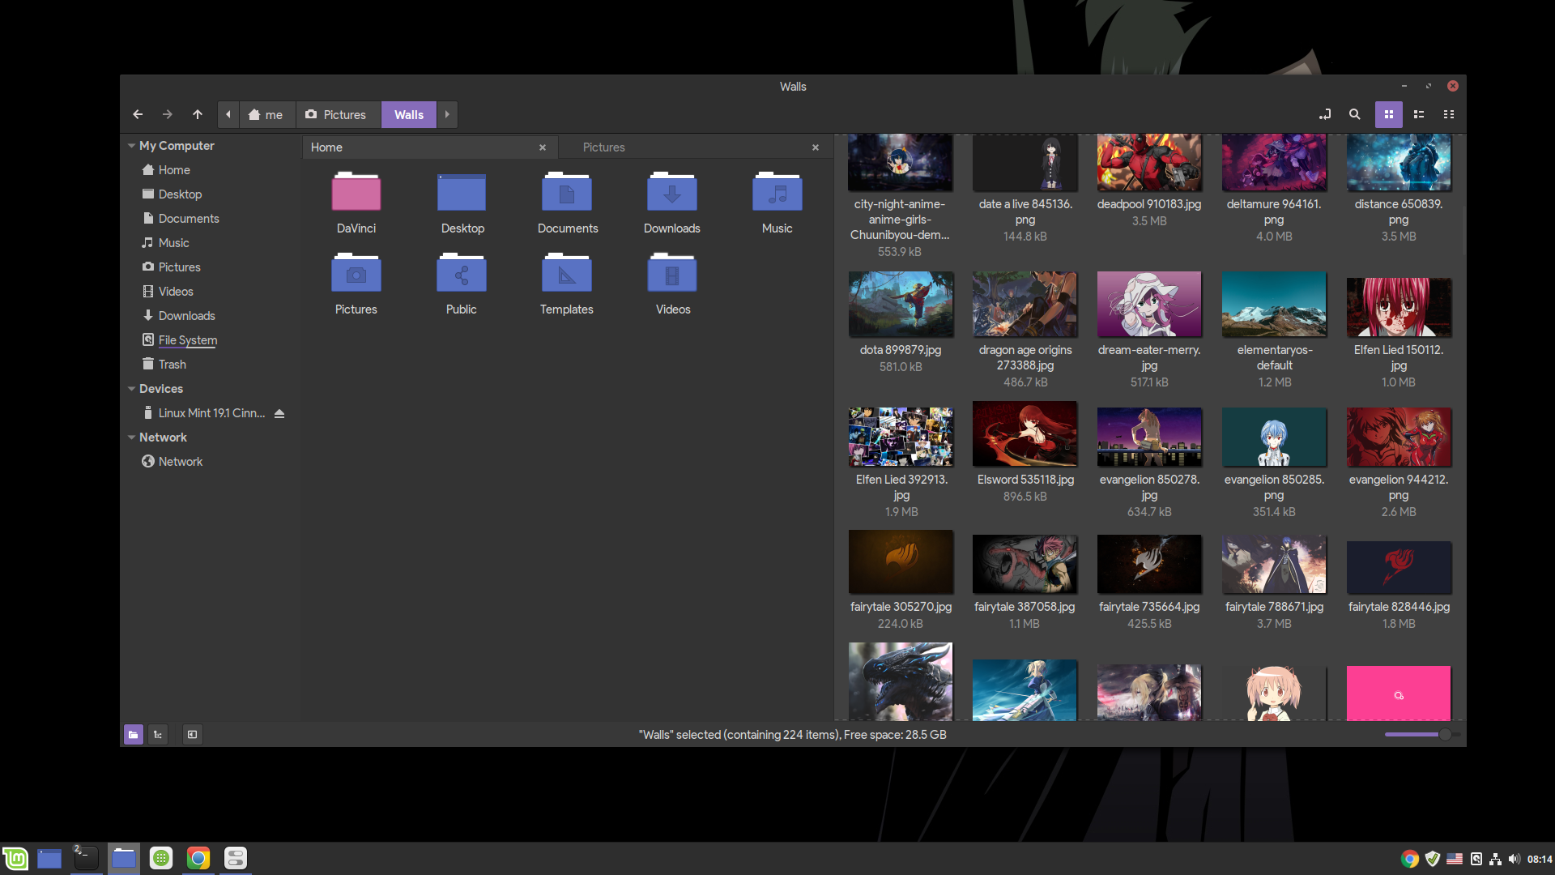Switch to the Home tab
This screenshot has width=1555, height=875.
[x=429, y=147]
